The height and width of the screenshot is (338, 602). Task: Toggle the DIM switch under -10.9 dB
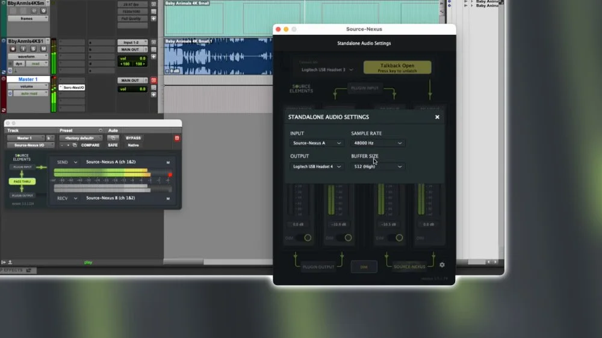(x=344, y=238)
